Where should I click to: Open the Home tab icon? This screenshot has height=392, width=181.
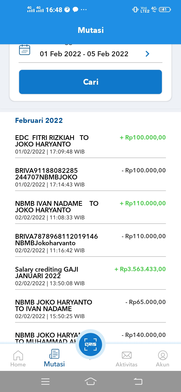18,355
